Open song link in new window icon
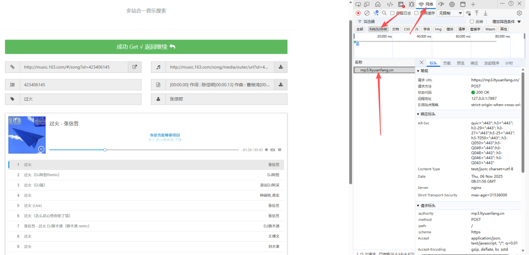 [x=135, y=67]
